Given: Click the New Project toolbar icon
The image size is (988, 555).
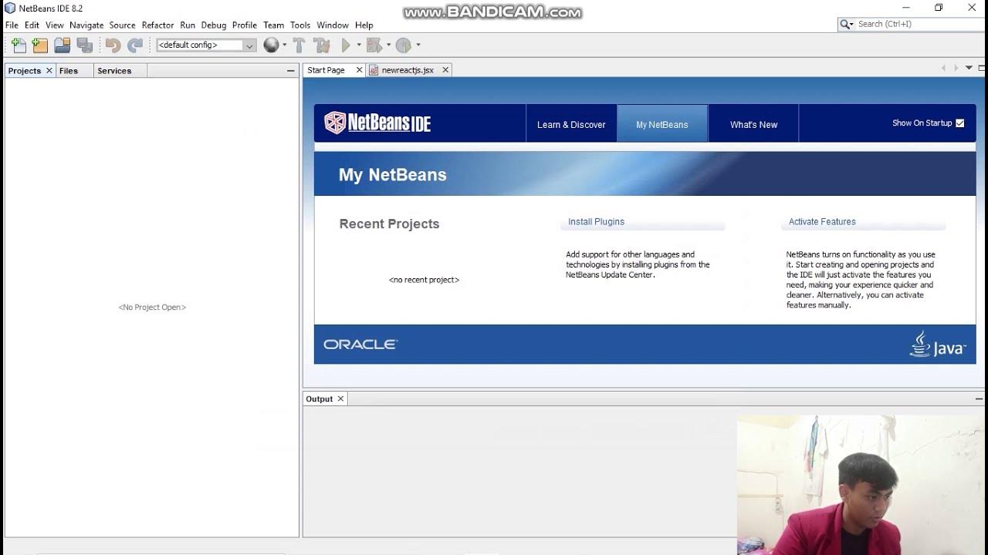Looking at the screenshot, I should pos(39,45).
